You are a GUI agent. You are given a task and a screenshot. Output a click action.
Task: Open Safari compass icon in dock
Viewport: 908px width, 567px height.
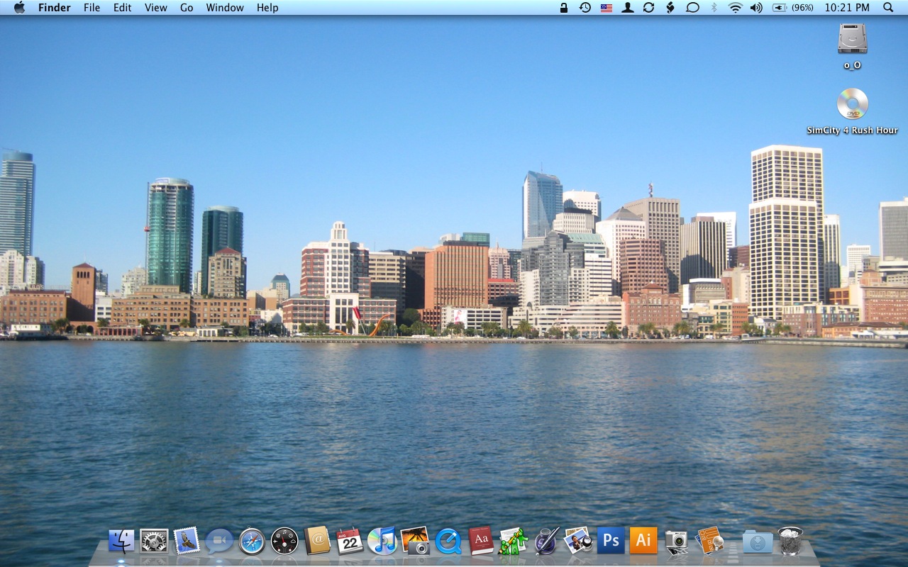[x=252, y=541]
